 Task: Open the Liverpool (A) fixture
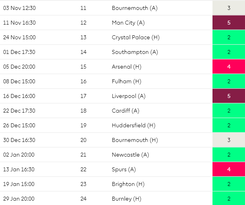[x=128, y=96]
